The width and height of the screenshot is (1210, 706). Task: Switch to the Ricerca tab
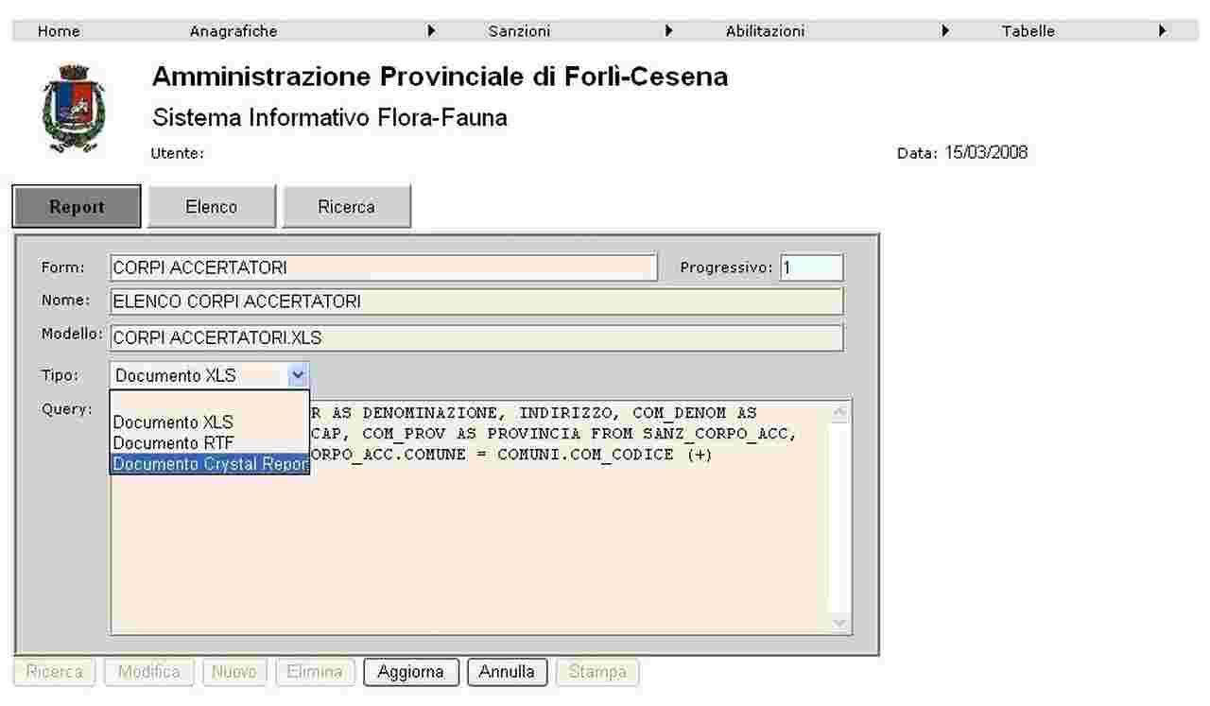[346, 207]
